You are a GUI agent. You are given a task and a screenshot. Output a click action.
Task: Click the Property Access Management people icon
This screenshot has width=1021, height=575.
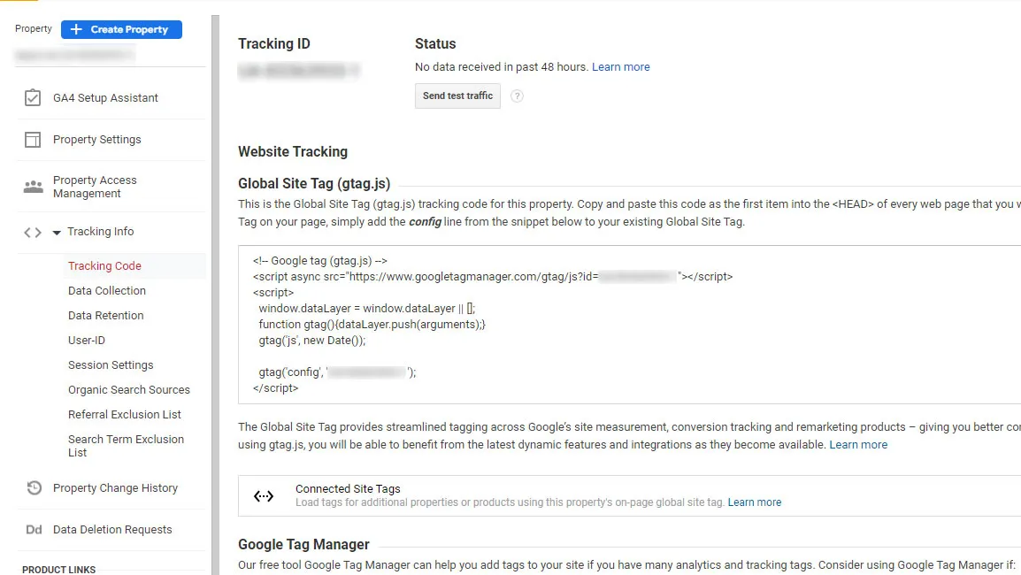(34, 187)
